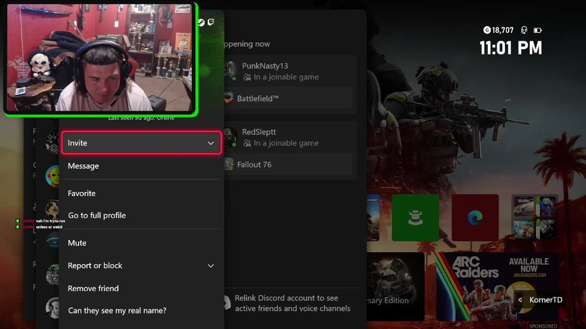Click the controller battery icon
This screenshot has width=586, height=329.
(537, 31)
